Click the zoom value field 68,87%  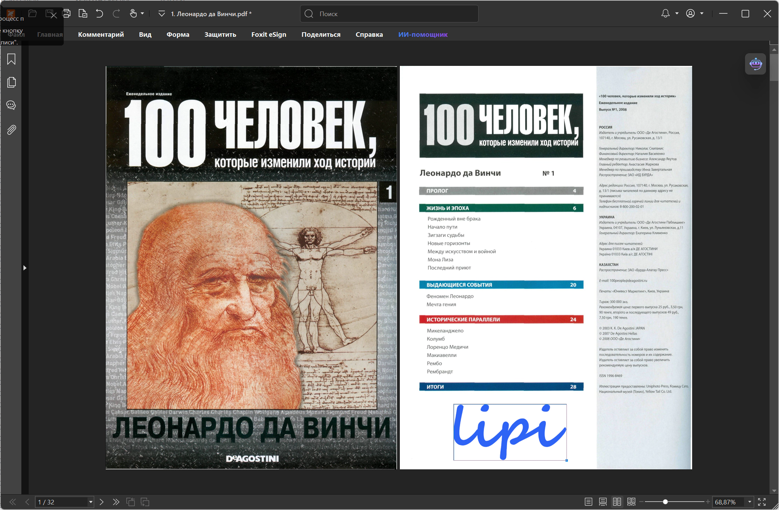(729, 502)
